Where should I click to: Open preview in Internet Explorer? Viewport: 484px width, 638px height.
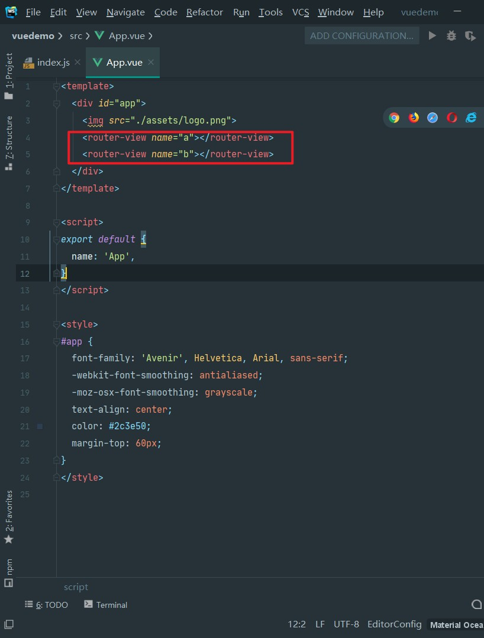471,118
